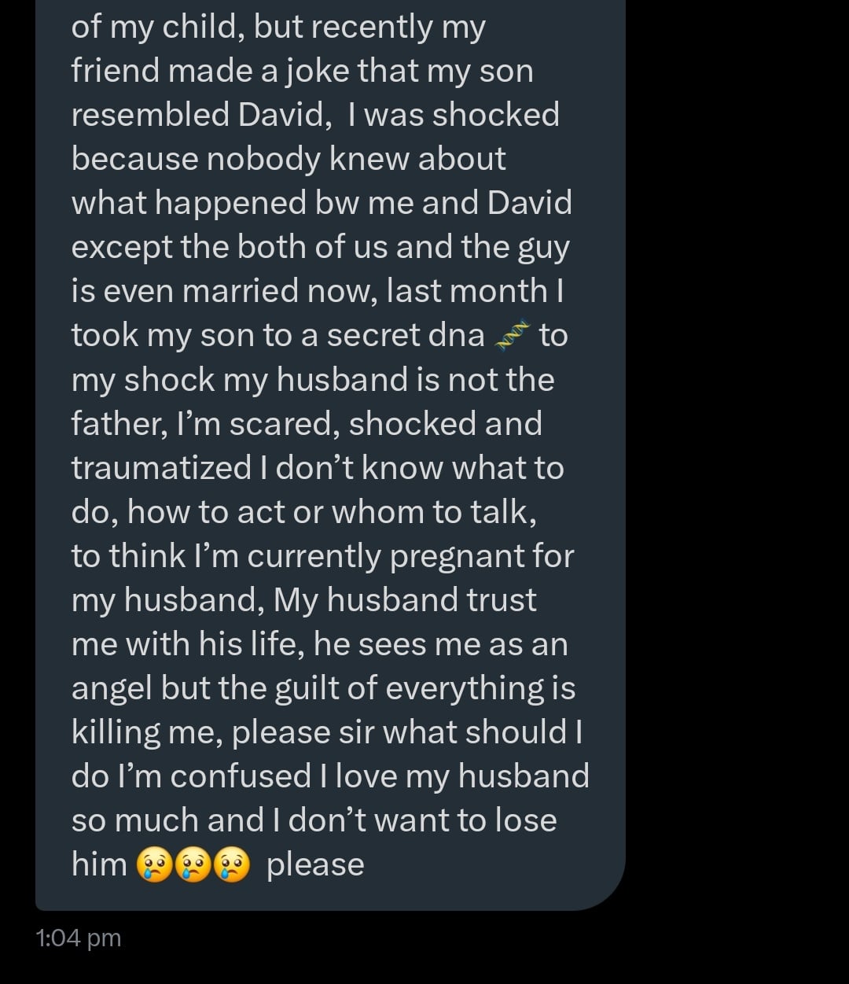This screenshot has width=849, height=984.
Task: Click the middle crying face emoji
Action: click(x=193, y=865)
